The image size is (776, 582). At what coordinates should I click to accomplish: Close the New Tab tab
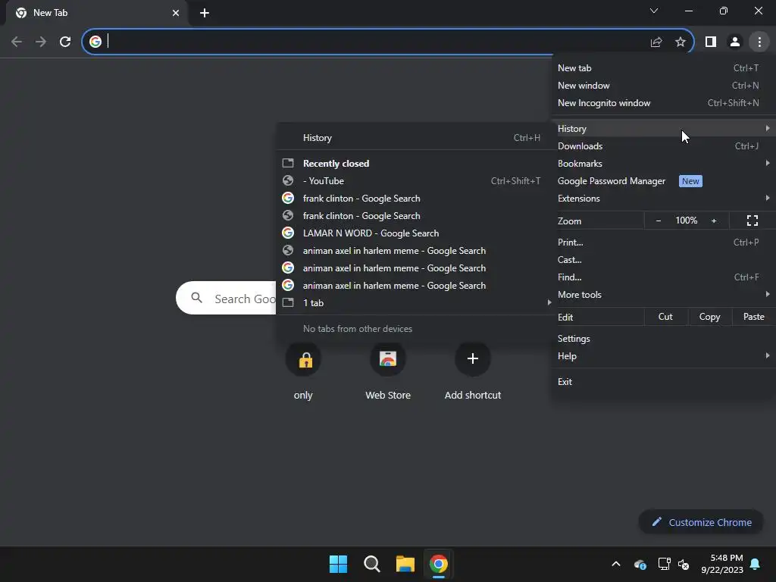[x=176, y=13]
